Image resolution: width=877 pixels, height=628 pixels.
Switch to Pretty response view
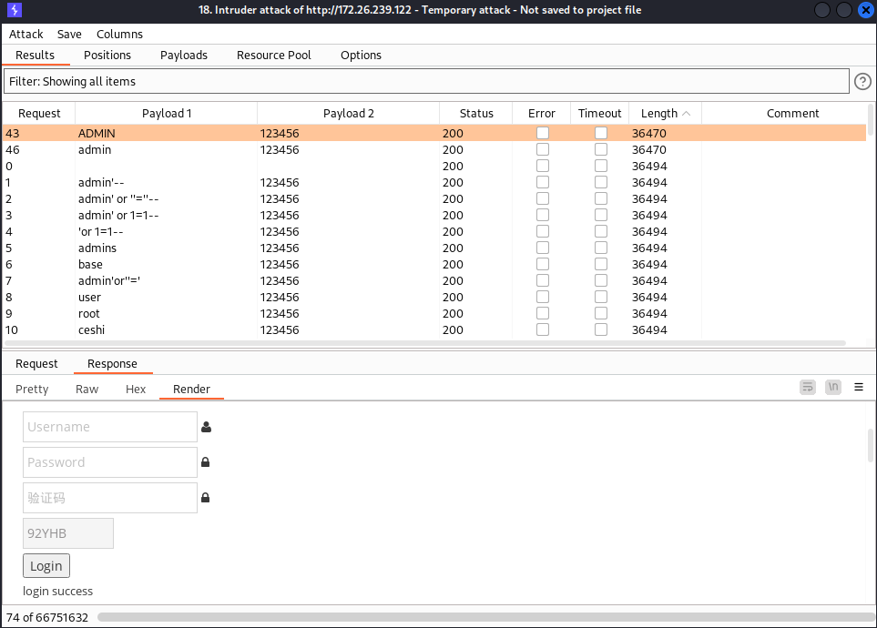click(32, 390)
